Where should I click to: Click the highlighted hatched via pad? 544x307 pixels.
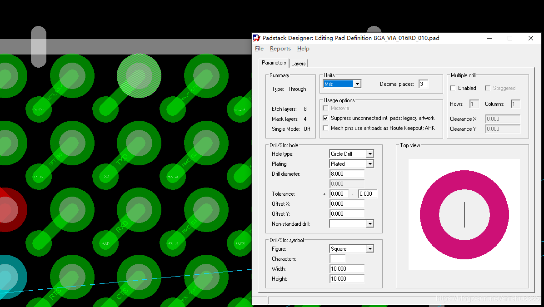coord(139,75)
